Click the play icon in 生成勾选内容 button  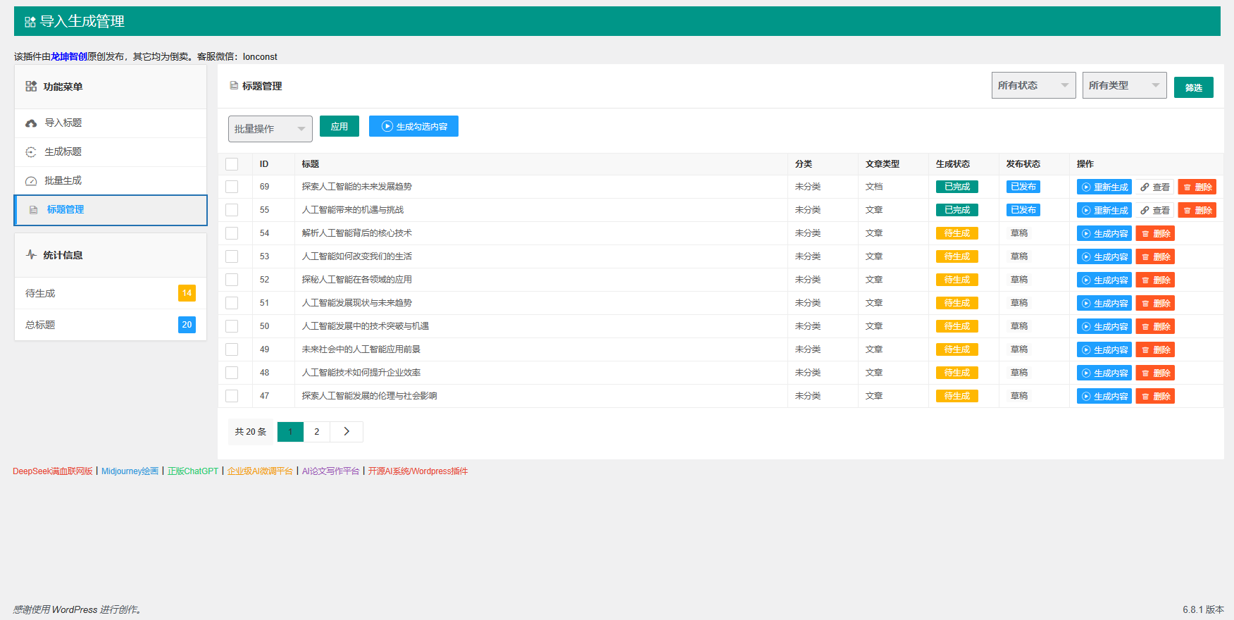pos(387,126)
